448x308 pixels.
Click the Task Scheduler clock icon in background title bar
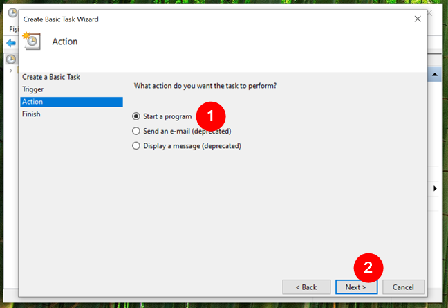point(12,13)
